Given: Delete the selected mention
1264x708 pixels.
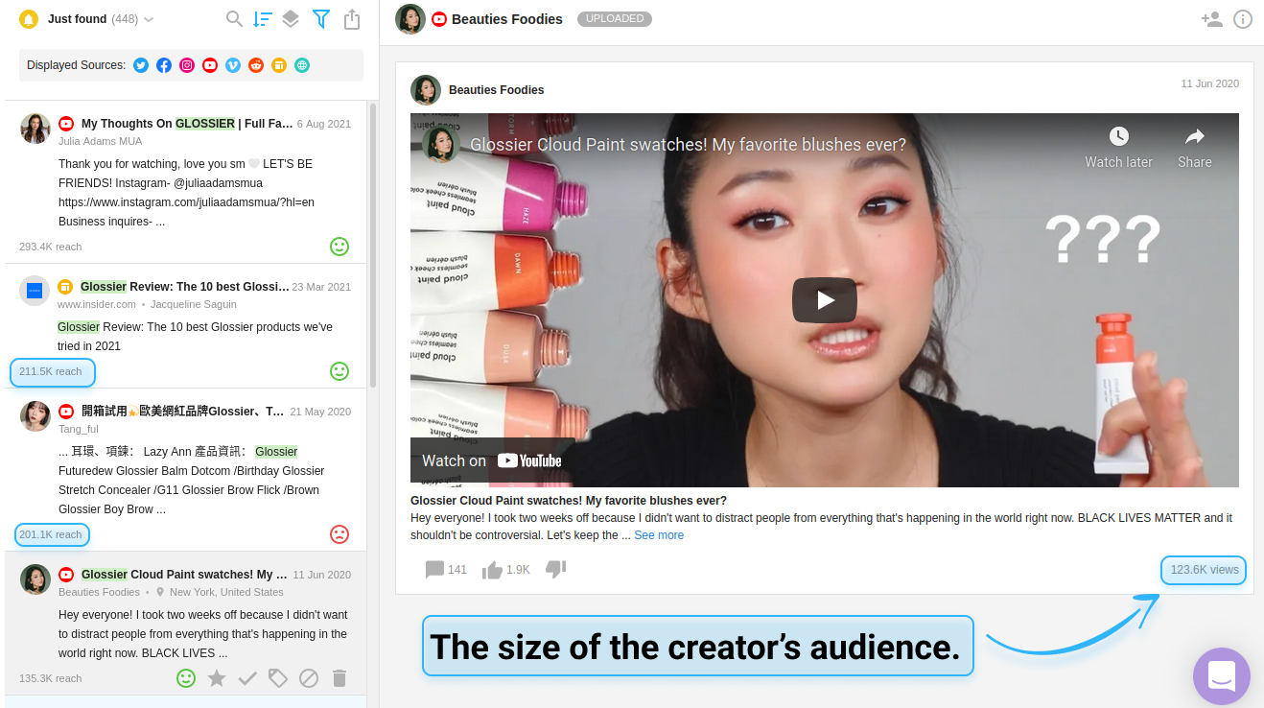Looking at the screenshot, I should [x=339, y=678].
